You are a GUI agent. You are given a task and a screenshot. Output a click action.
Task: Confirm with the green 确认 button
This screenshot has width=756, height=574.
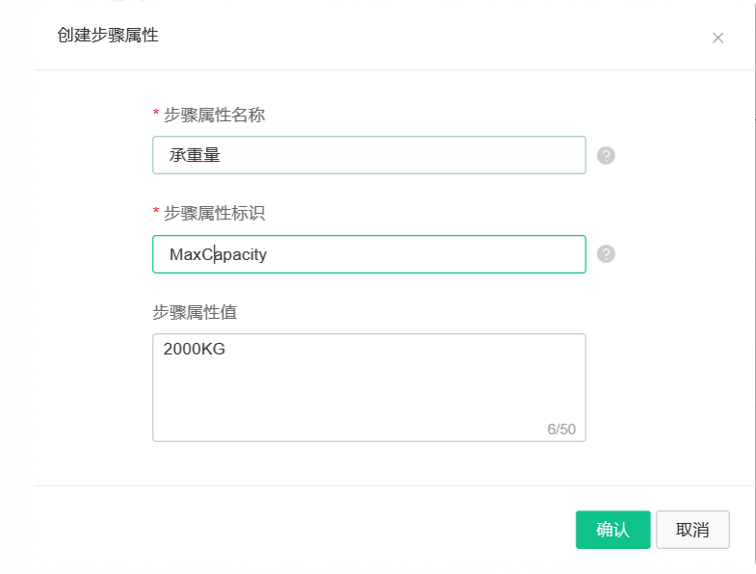[613, 530]
